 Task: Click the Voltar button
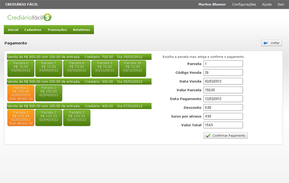tap(272, 43)
